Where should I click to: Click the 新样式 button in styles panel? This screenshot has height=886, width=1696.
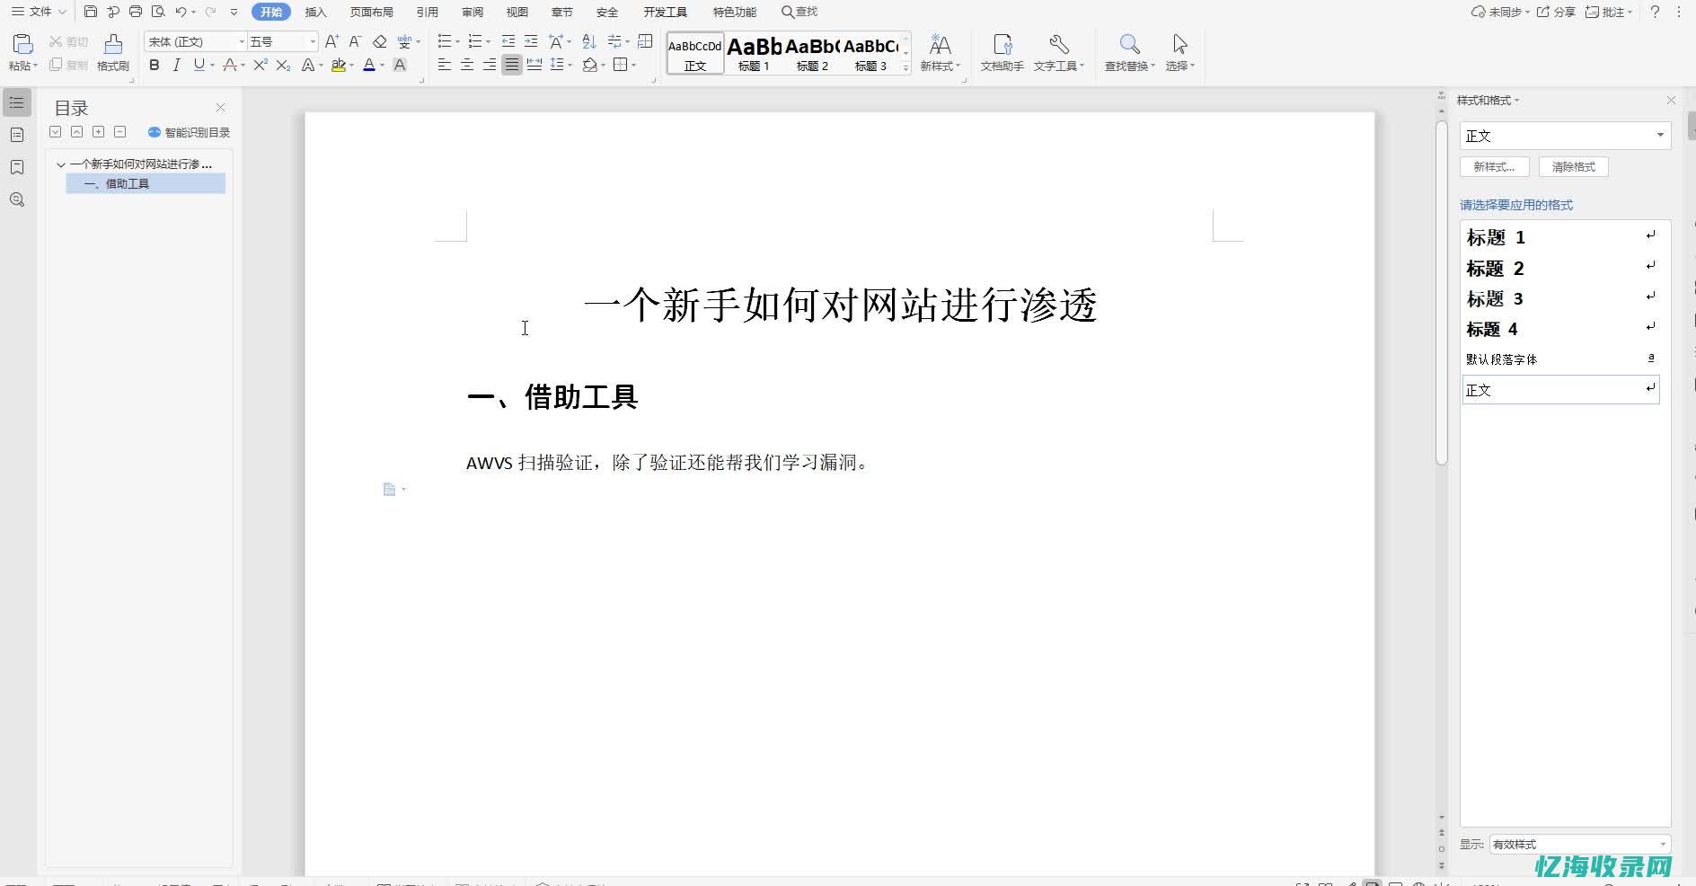pos(1494,166)
